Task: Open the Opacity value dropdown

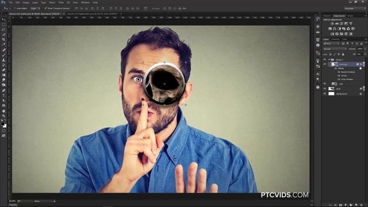Action: coord(365,49)
